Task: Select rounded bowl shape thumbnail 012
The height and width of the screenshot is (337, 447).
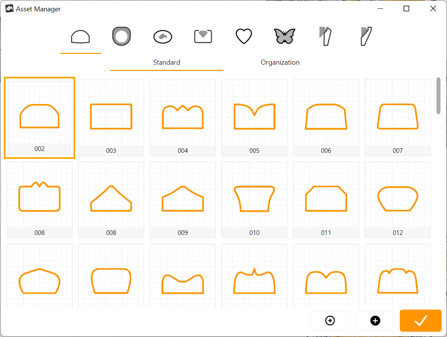Action: 398,200
